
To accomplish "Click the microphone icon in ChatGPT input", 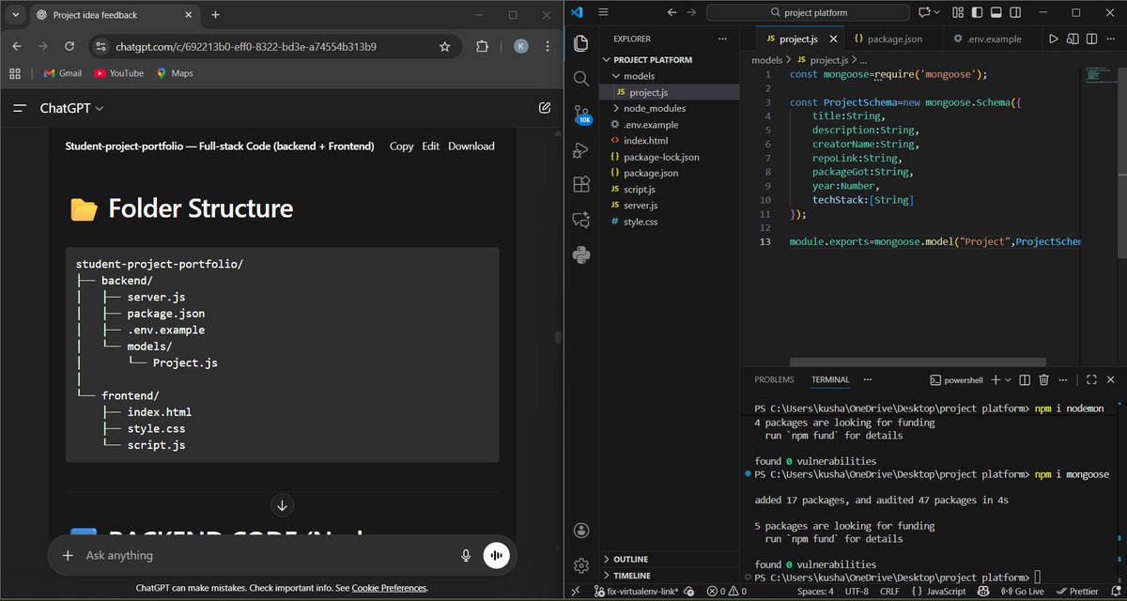I will point(466,556).
